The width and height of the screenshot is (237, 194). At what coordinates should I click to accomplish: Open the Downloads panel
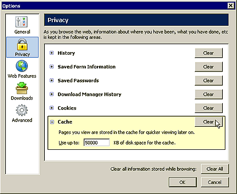pos(22,91)
